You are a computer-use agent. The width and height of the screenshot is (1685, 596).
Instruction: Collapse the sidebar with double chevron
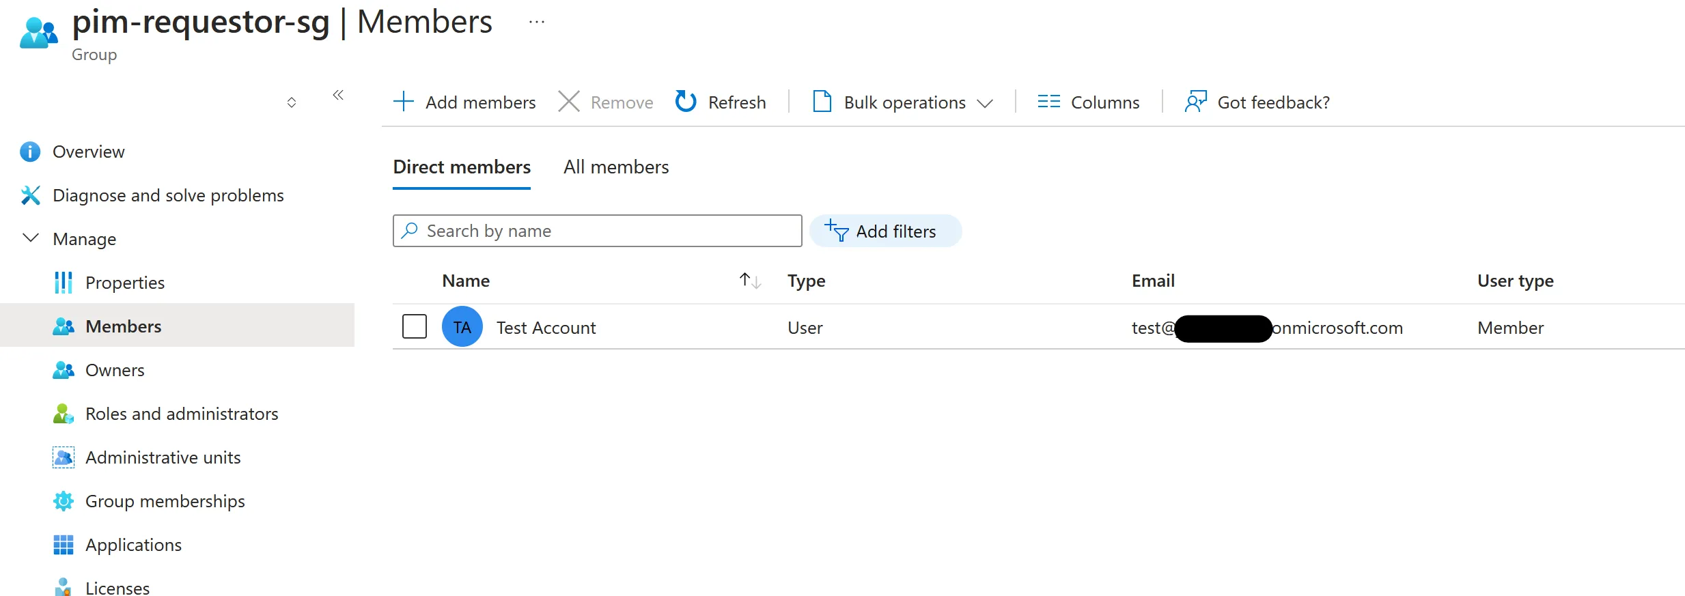(338, 95)
